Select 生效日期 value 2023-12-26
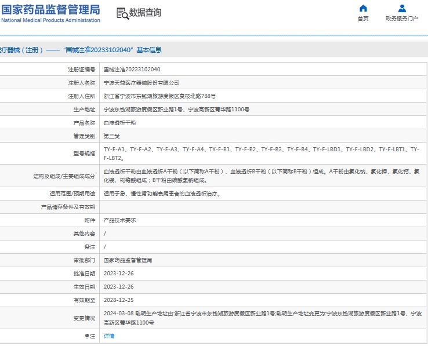The height and width of the screenshot is (346, 428). (x=119, y=287)
